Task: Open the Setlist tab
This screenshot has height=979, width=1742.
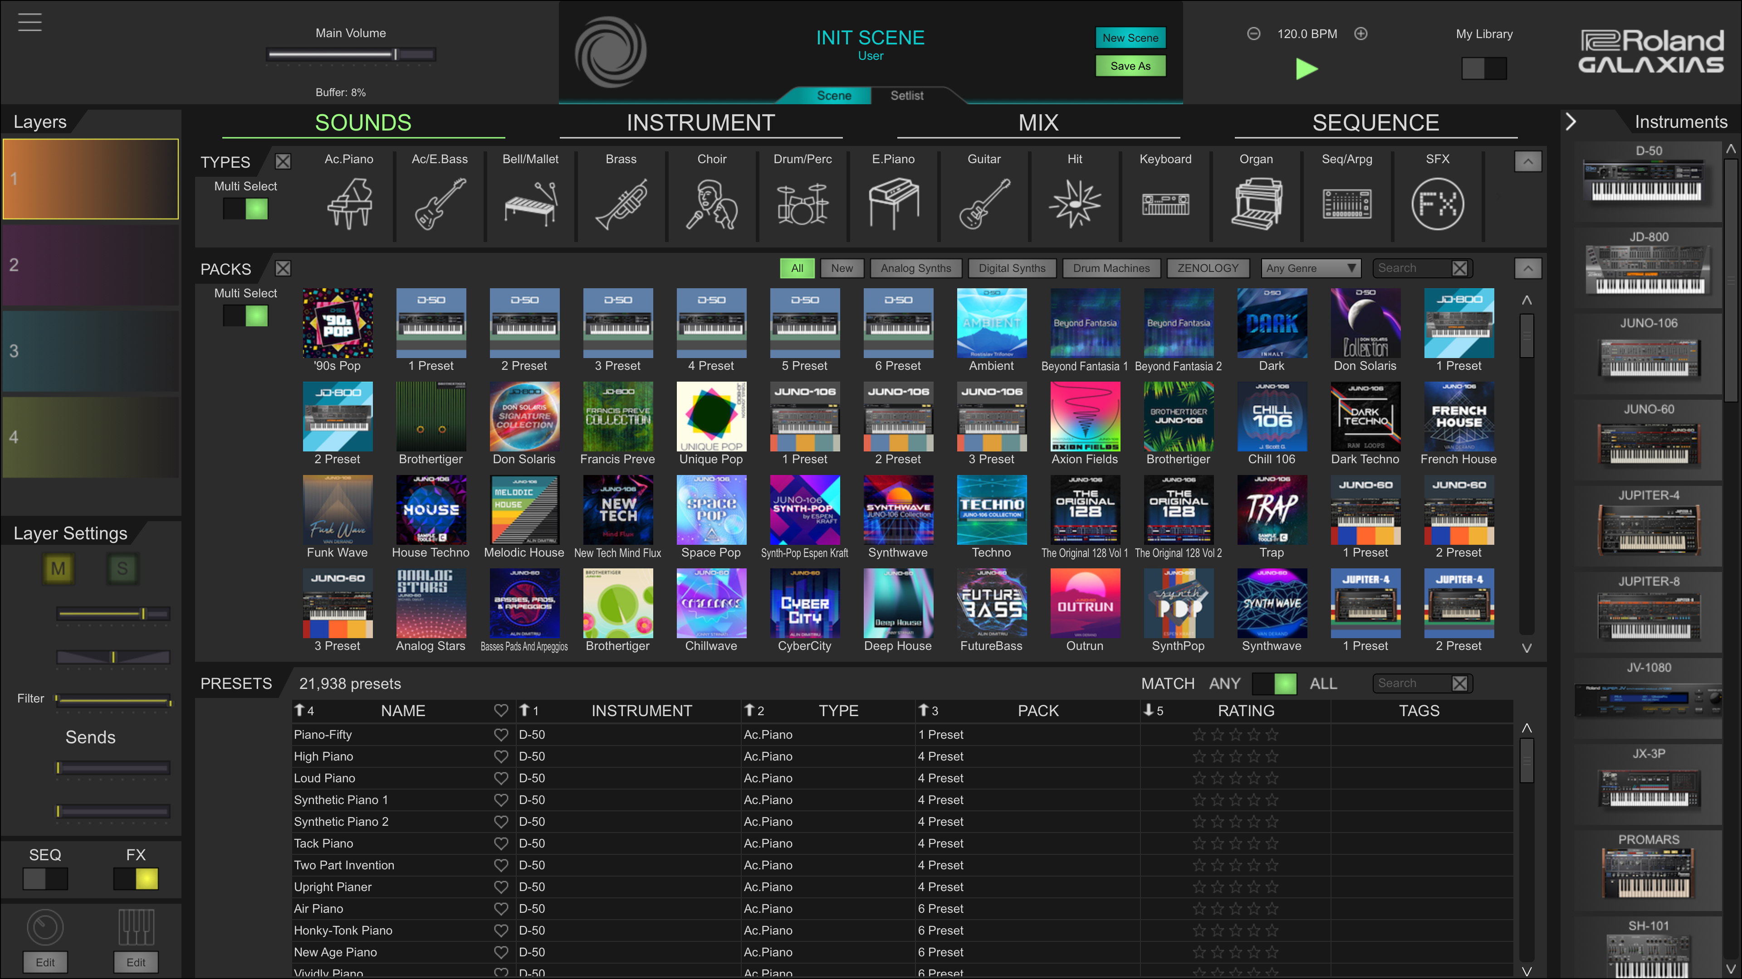Action: [x=907, y=95]
